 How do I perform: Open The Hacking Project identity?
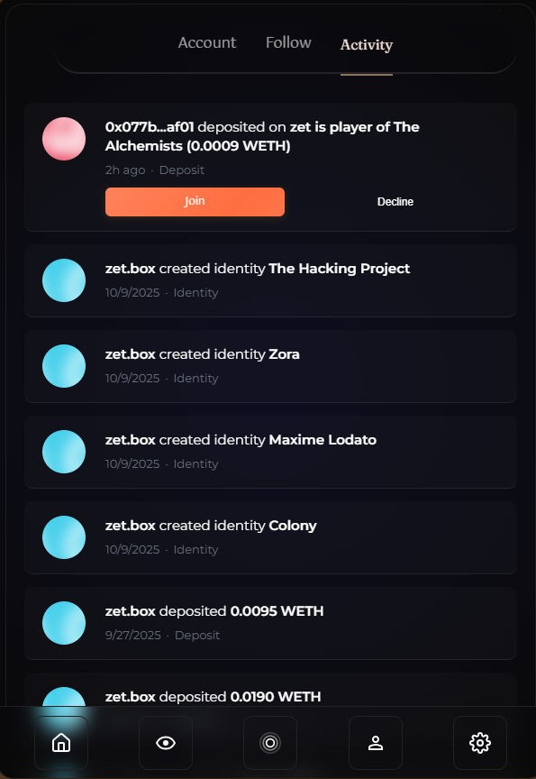pos(339,269)
